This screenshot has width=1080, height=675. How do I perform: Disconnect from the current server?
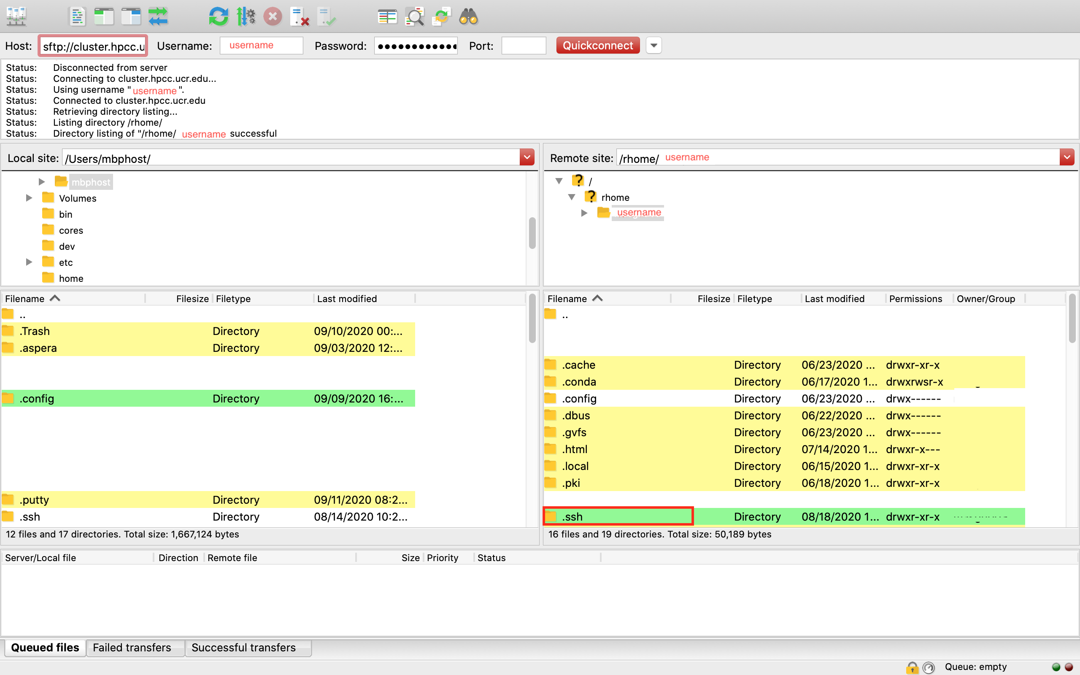(300, 16)
